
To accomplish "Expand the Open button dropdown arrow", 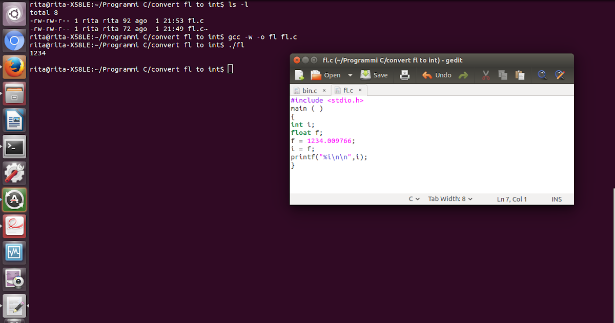I will [x=350, y=75].
